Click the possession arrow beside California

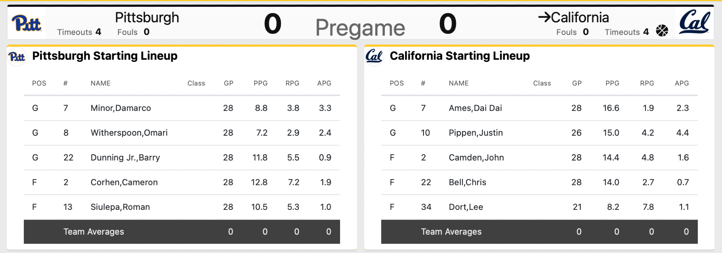click(x=544, y=17)
